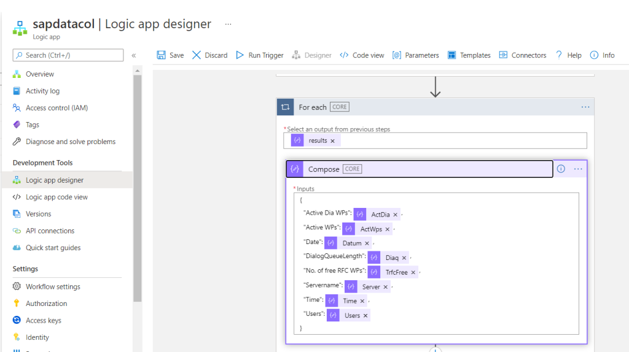Remove the results token
629x352 pixels.
click(332, 141)
